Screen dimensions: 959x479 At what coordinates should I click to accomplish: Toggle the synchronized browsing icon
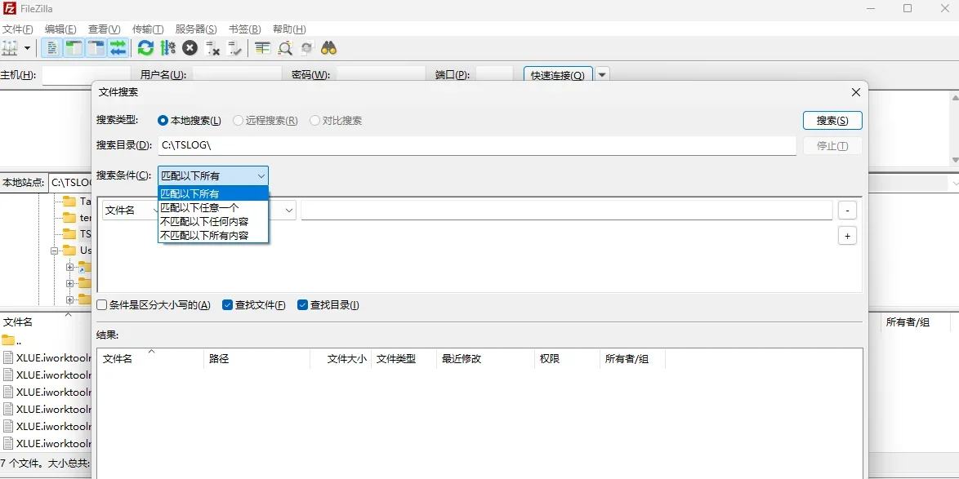pos(307,47)
